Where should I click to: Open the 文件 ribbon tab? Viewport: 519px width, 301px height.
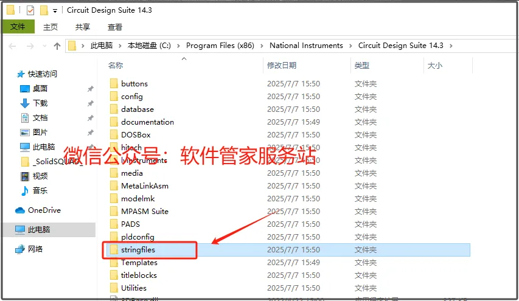[x=18, y=27]
